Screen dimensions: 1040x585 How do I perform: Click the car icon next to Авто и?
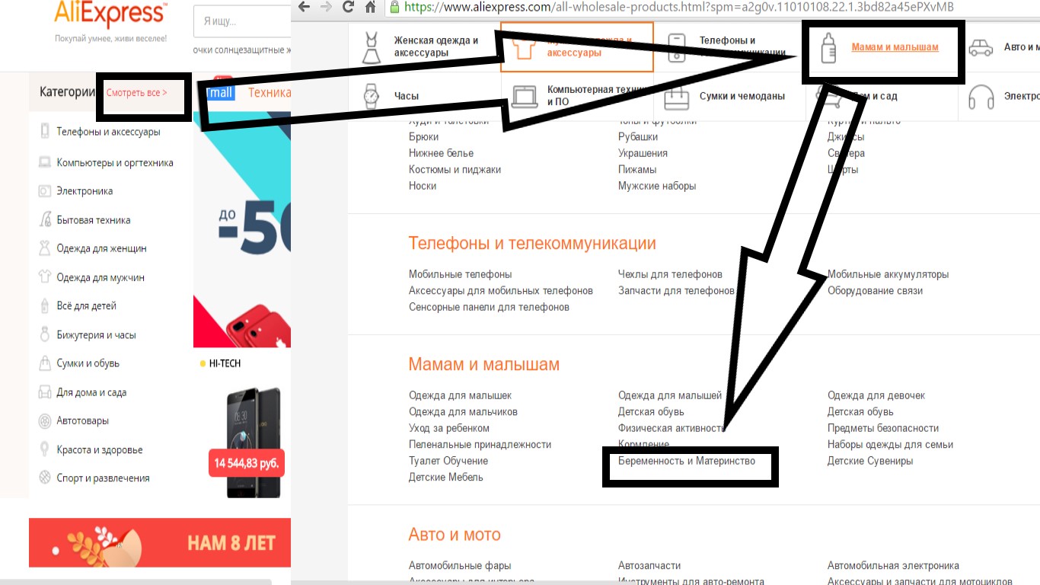pos(981,47)
